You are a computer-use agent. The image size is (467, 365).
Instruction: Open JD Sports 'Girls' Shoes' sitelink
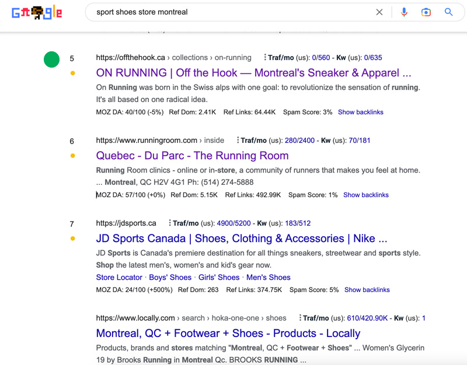(x=219, y=277)
